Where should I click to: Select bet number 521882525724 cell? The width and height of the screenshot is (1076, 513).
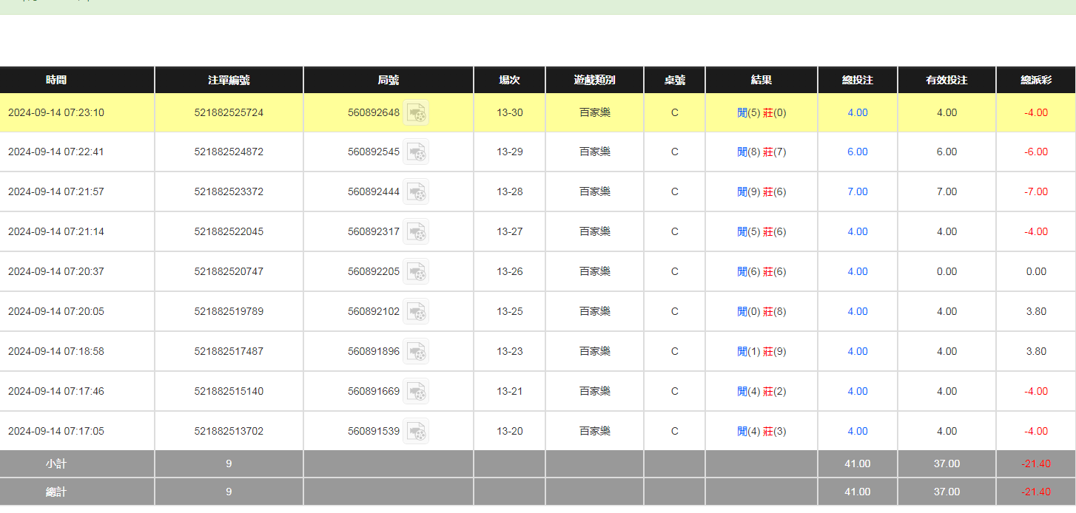click(229, 113)
